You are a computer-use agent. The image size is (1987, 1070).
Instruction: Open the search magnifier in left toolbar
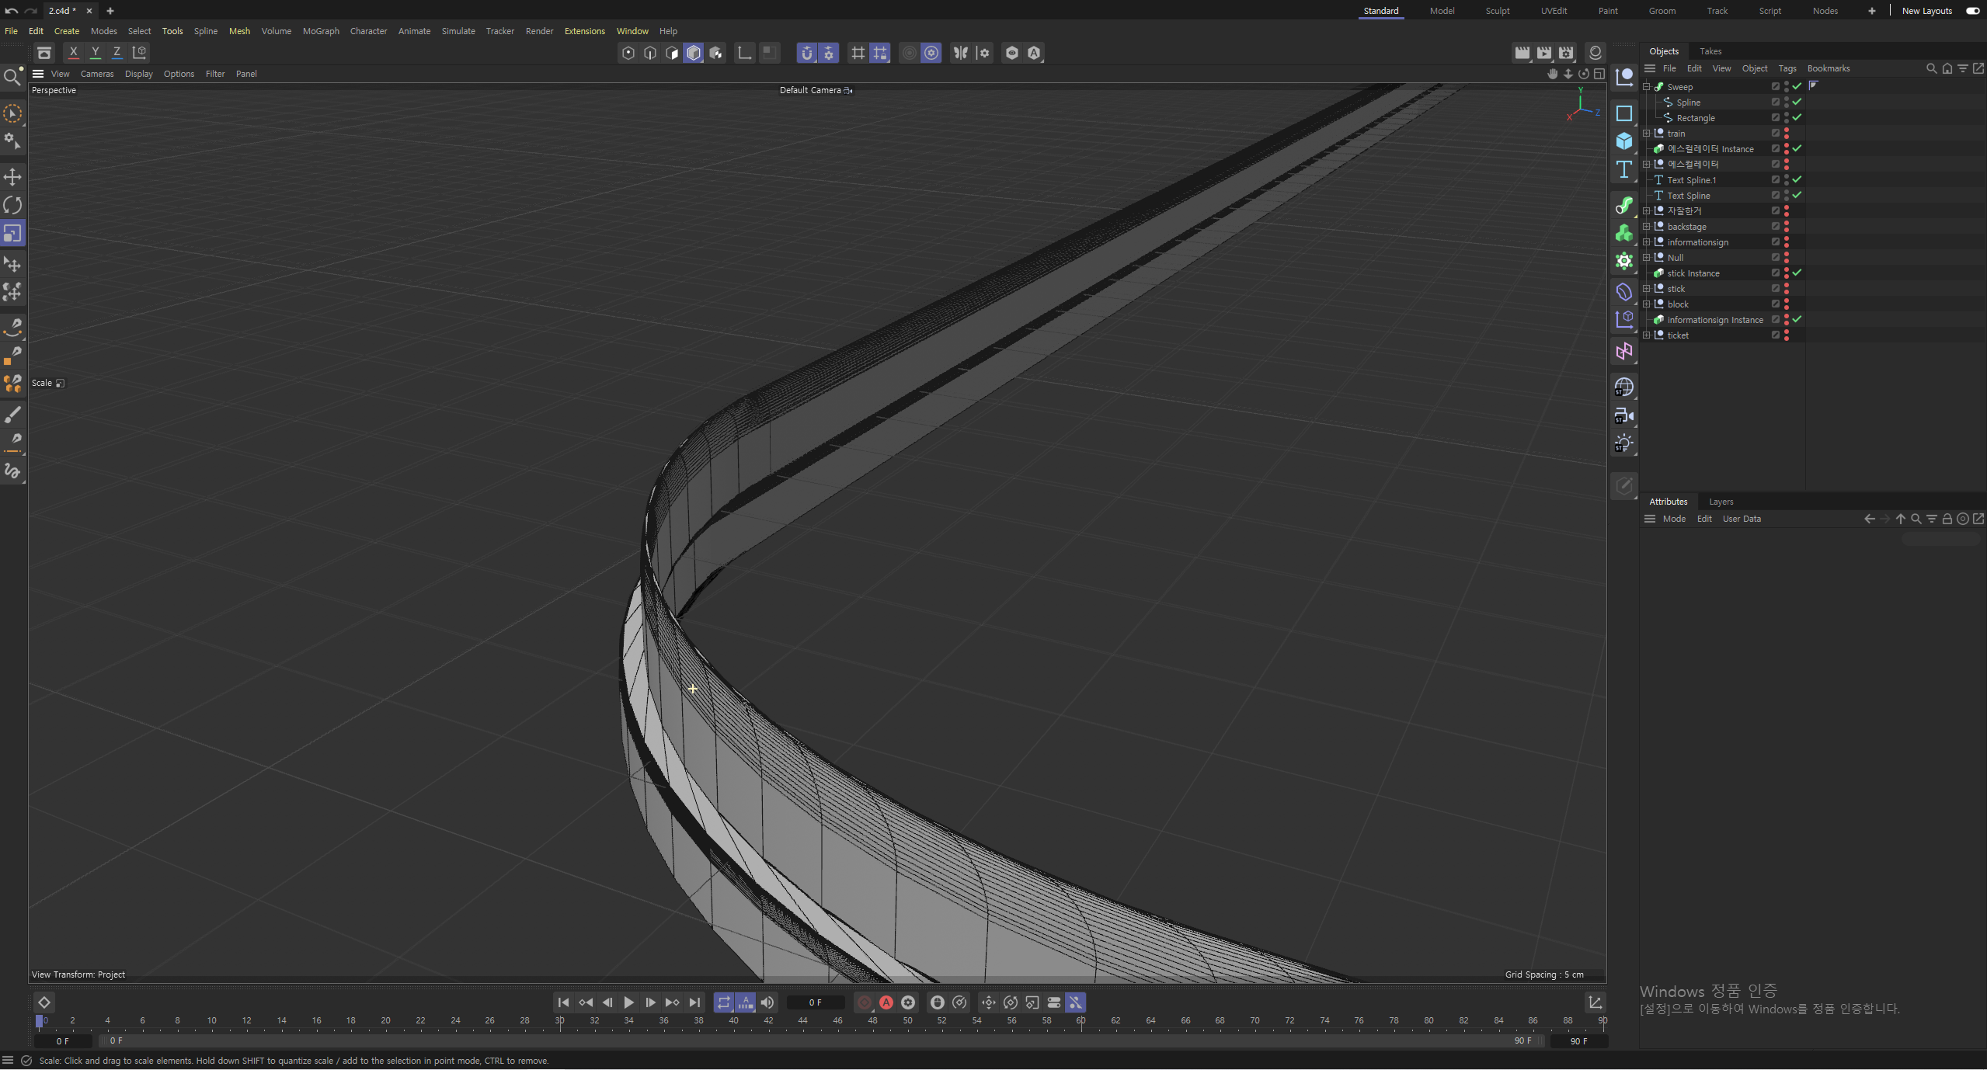tap(12, 76)
